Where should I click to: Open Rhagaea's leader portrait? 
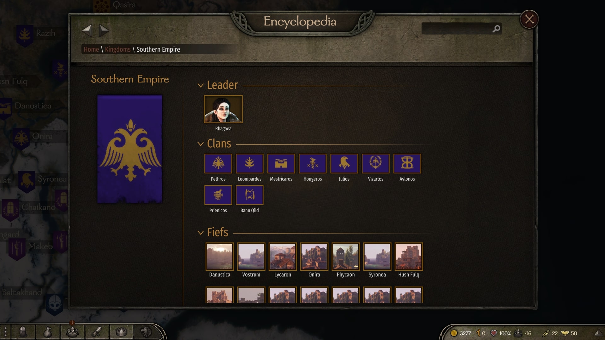(223, 109)
